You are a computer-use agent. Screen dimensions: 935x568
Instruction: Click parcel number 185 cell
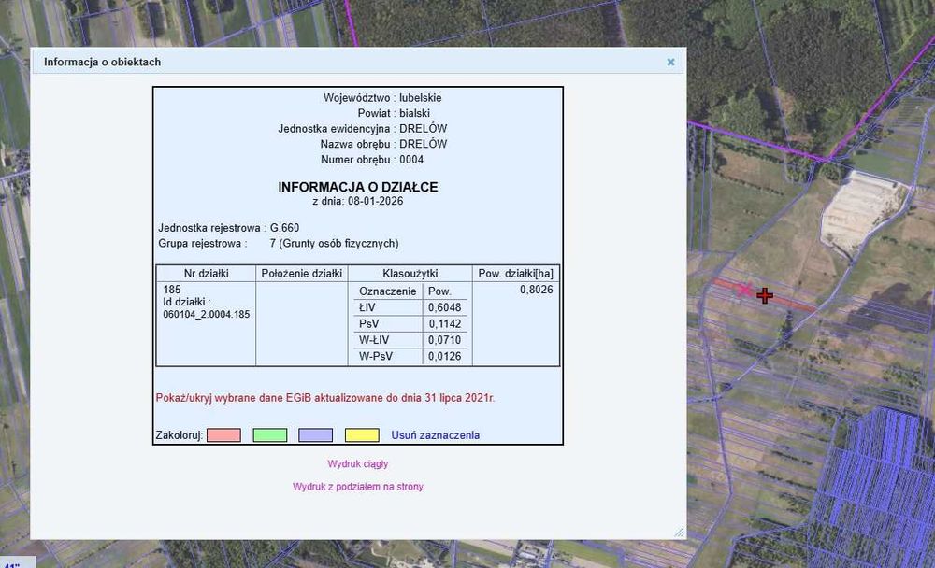click(x=172, y=289)
